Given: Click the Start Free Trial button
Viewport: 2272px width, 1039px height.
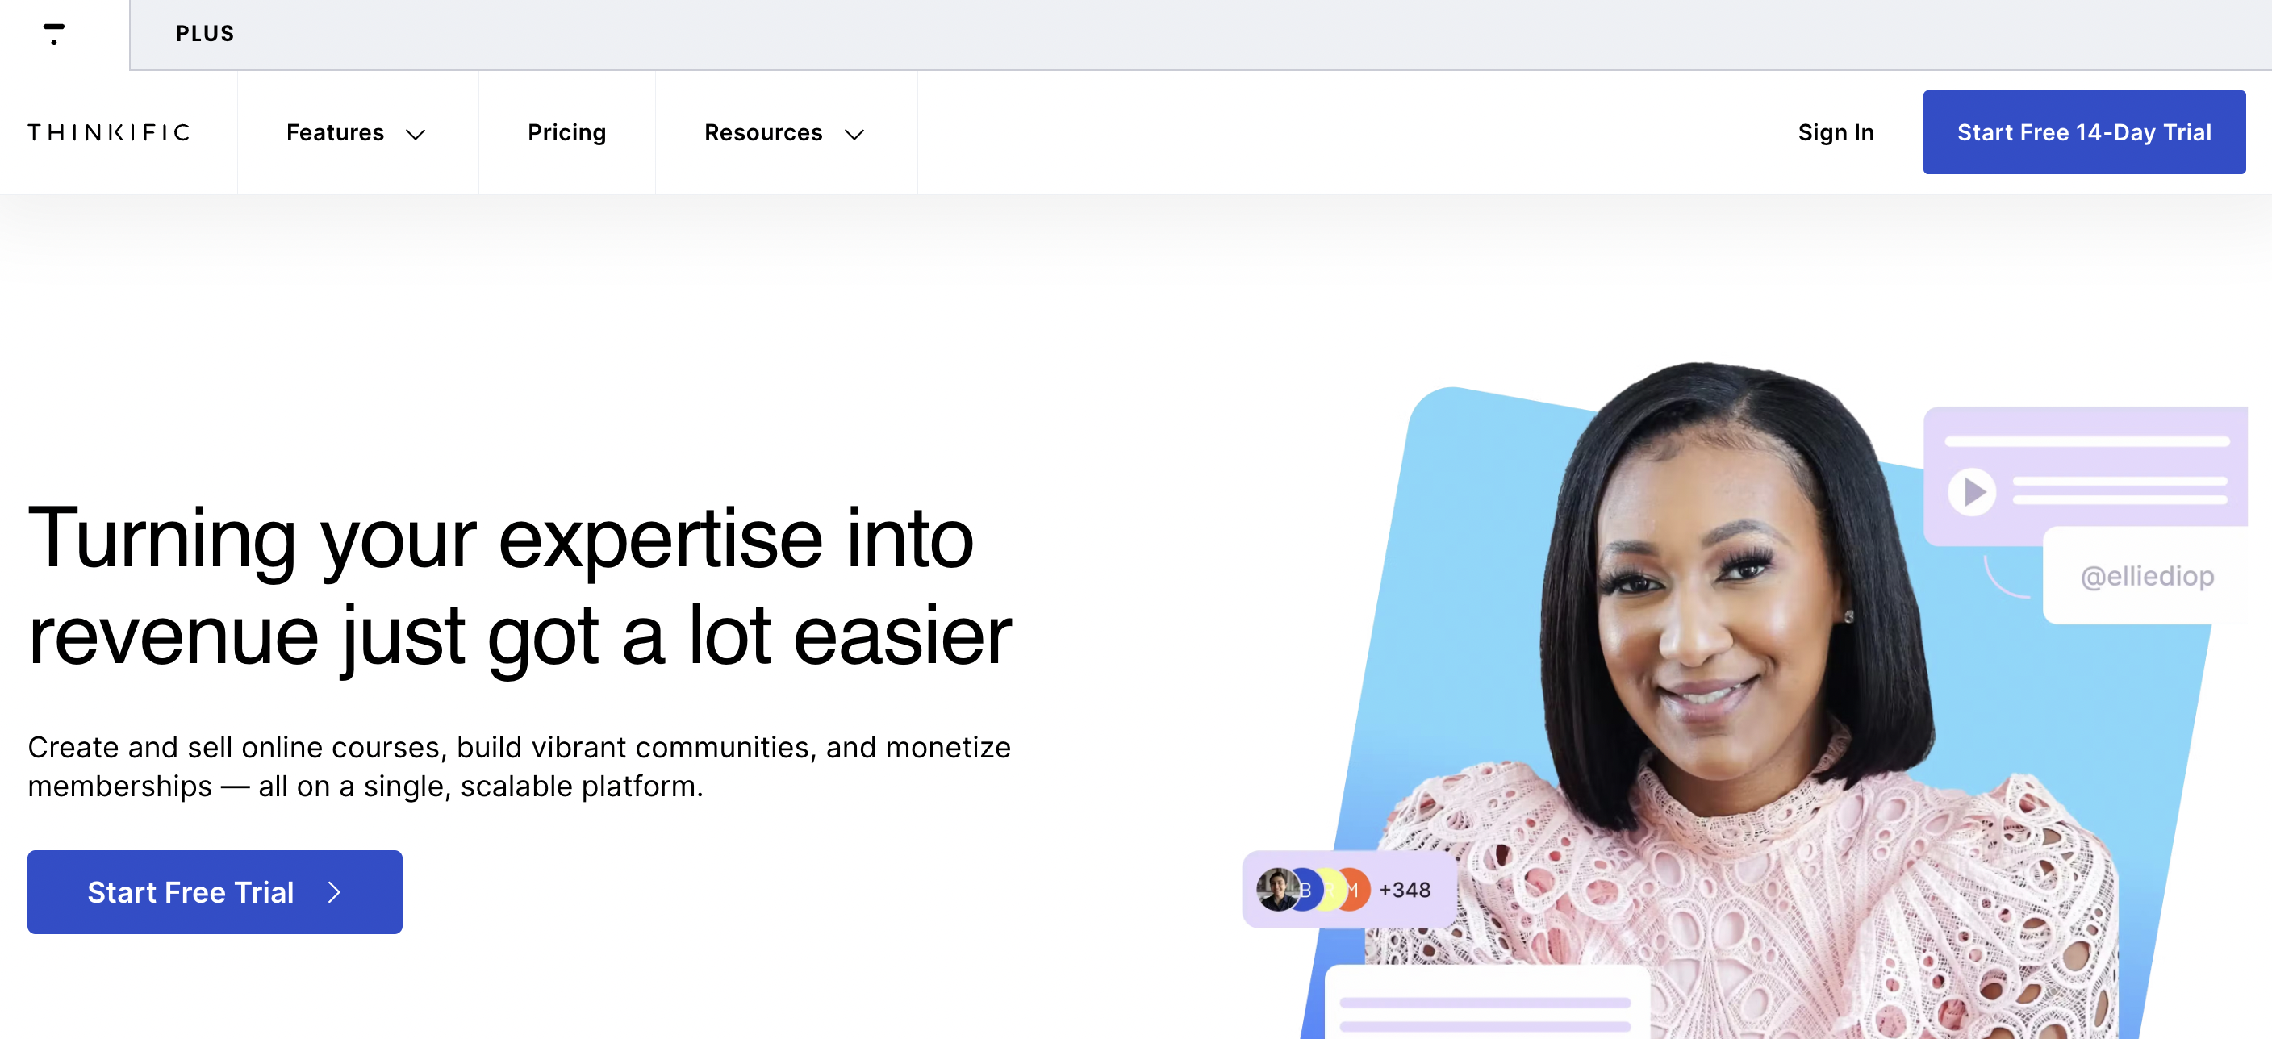Looking at the screenshot, I should coord(215,891).
